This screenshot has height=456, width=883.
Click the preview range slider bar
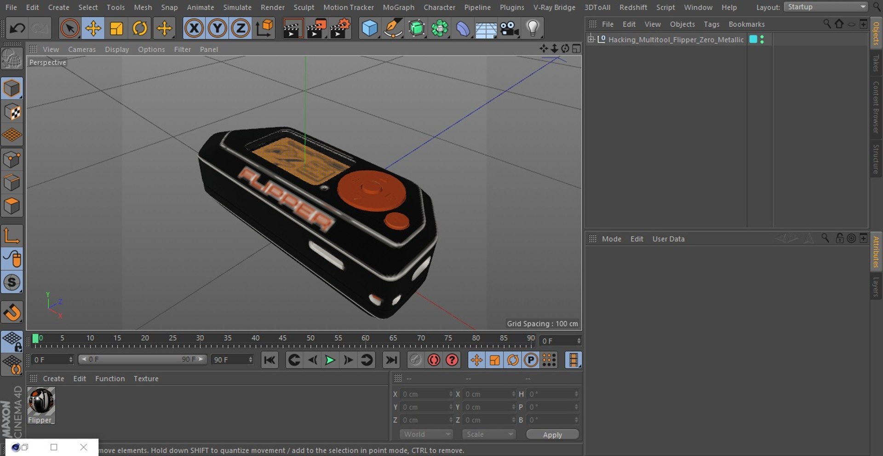tap(143, 359)
